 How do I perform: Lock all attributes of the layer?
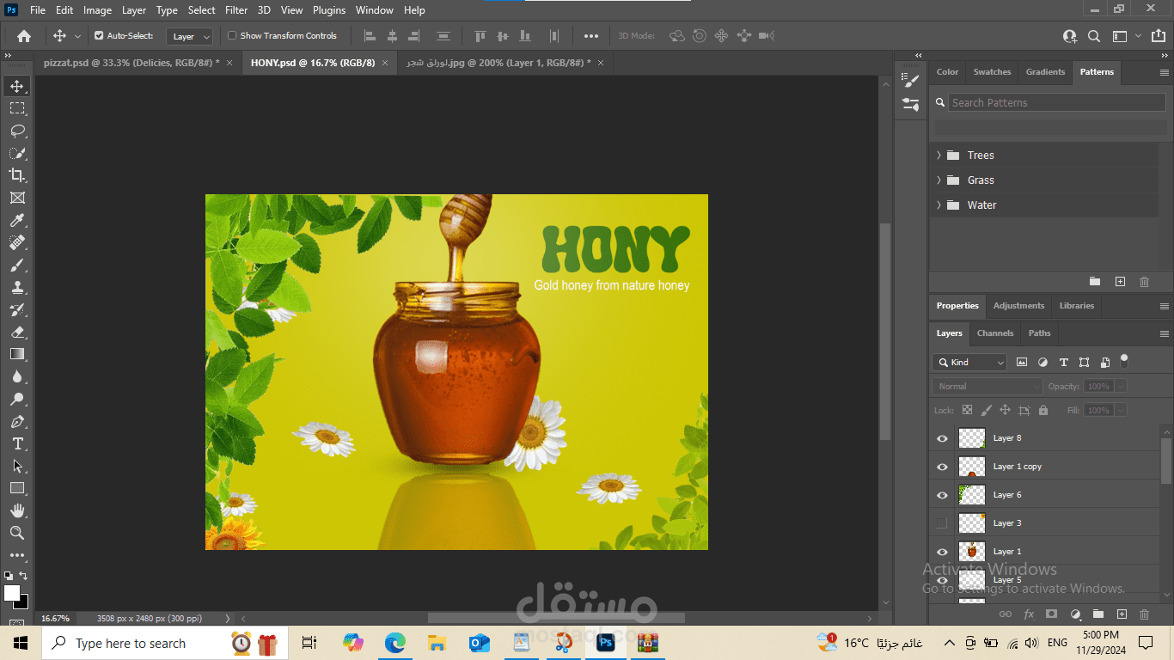(1043, 411)
